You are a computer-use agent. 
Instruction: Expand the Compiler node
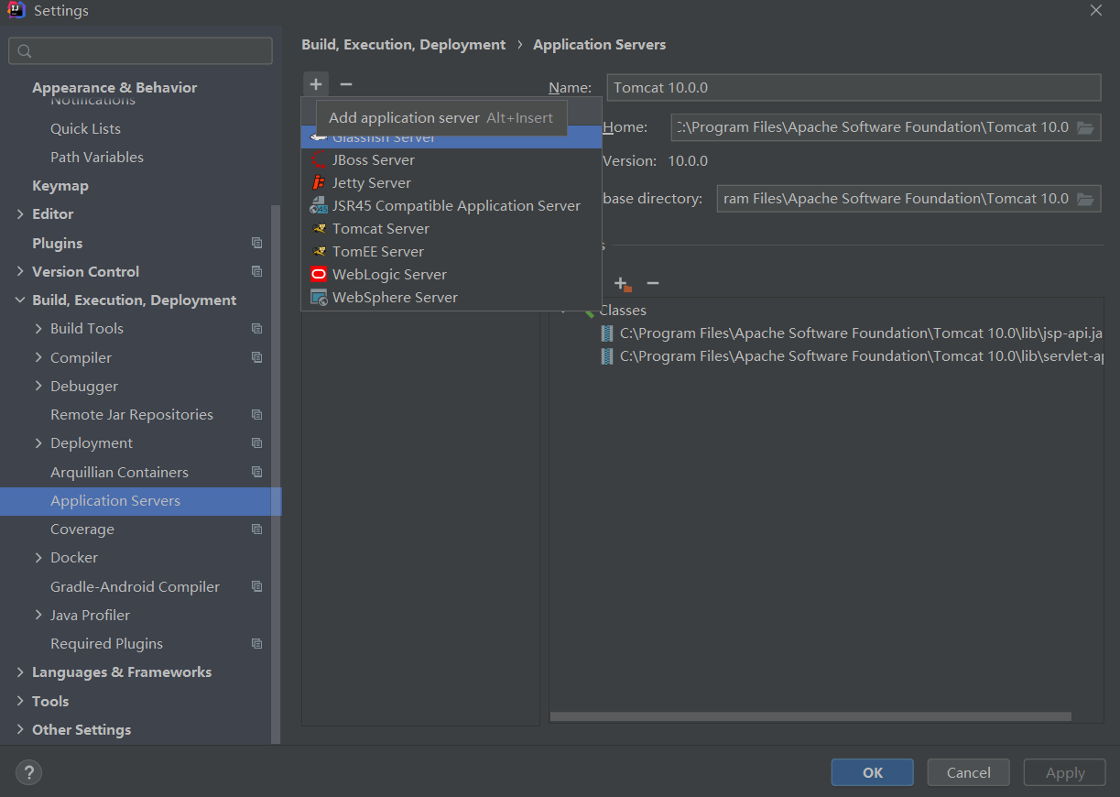pyautogui.click(x=38, y=358)
